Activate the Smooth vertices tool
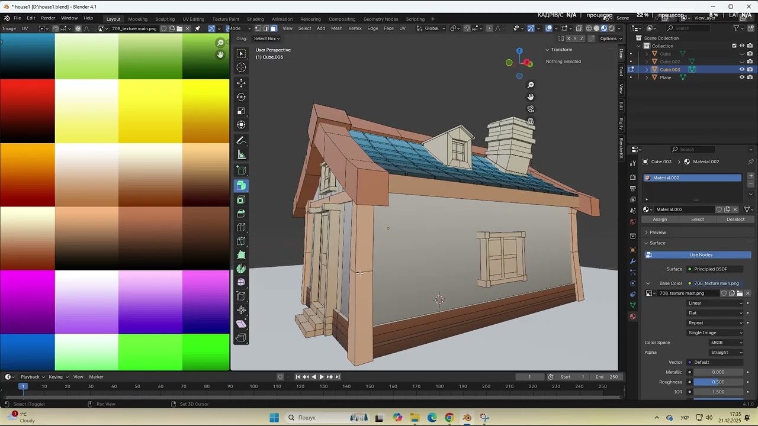 (241, 283)
